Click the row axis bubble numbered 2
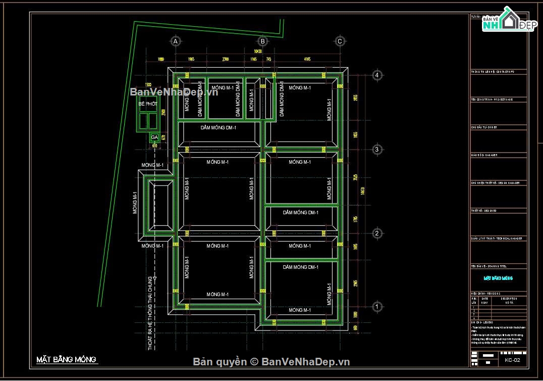The height and width of the screenshot is (381, 543). click(x=376, y=233)
